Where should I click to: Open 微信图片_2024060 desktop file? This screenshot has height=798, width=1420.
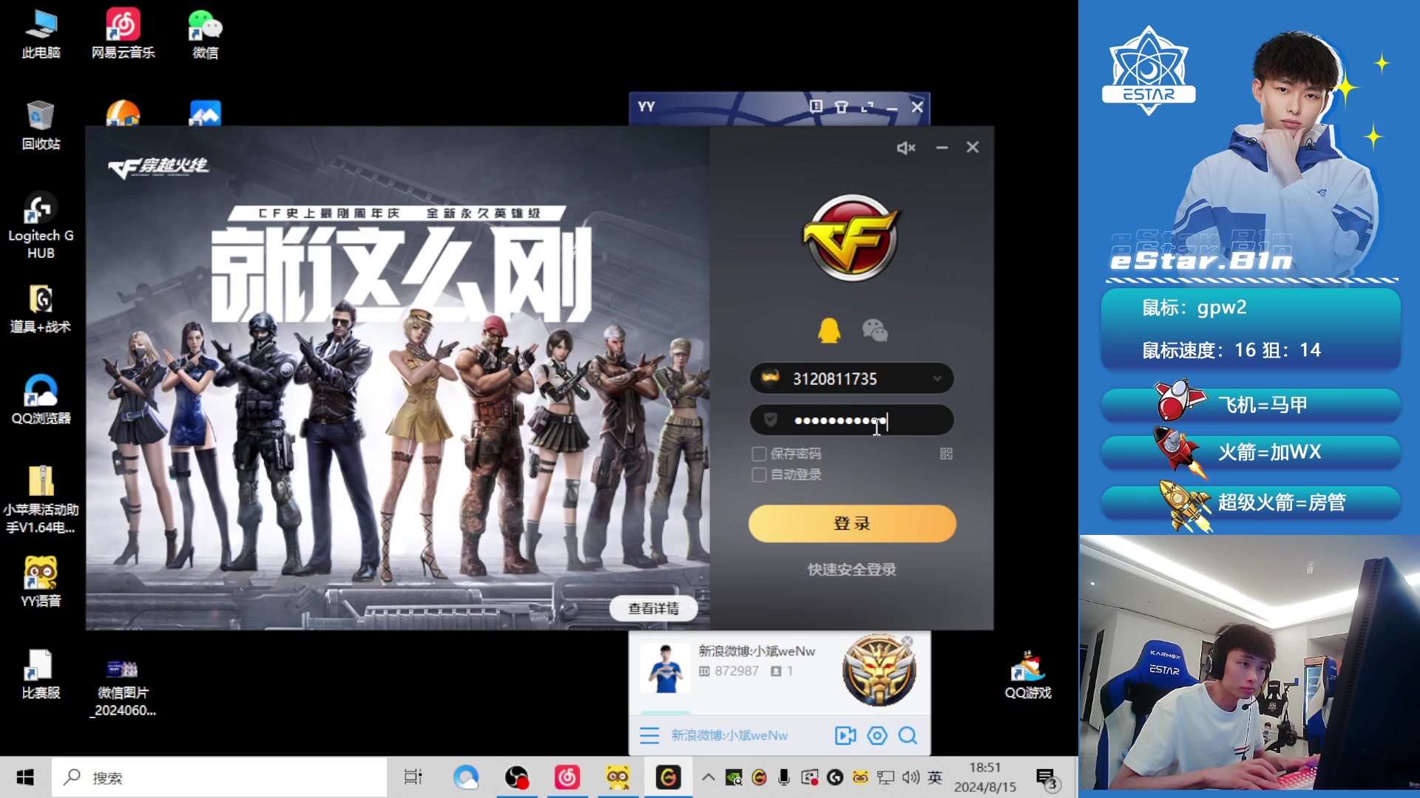click(124, 687)
